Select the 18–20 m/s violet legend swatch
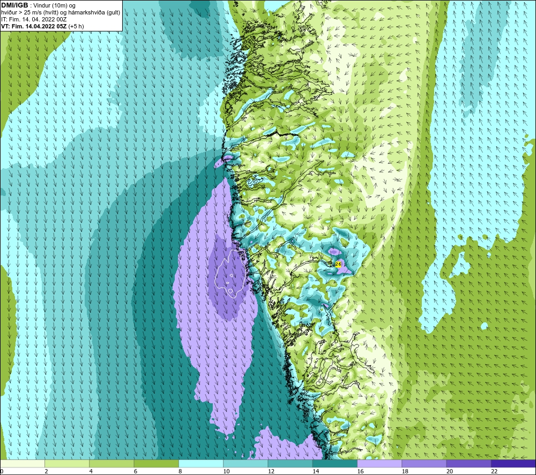The width and height of the screenshot is (536, 475). 424,463
